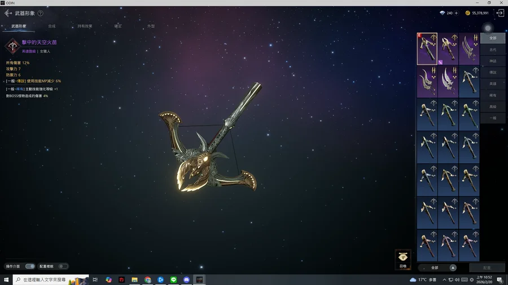This screenshot has height=285, width=508.
Task: Select the 英雄 grade filter
Action: click(493, 84)
